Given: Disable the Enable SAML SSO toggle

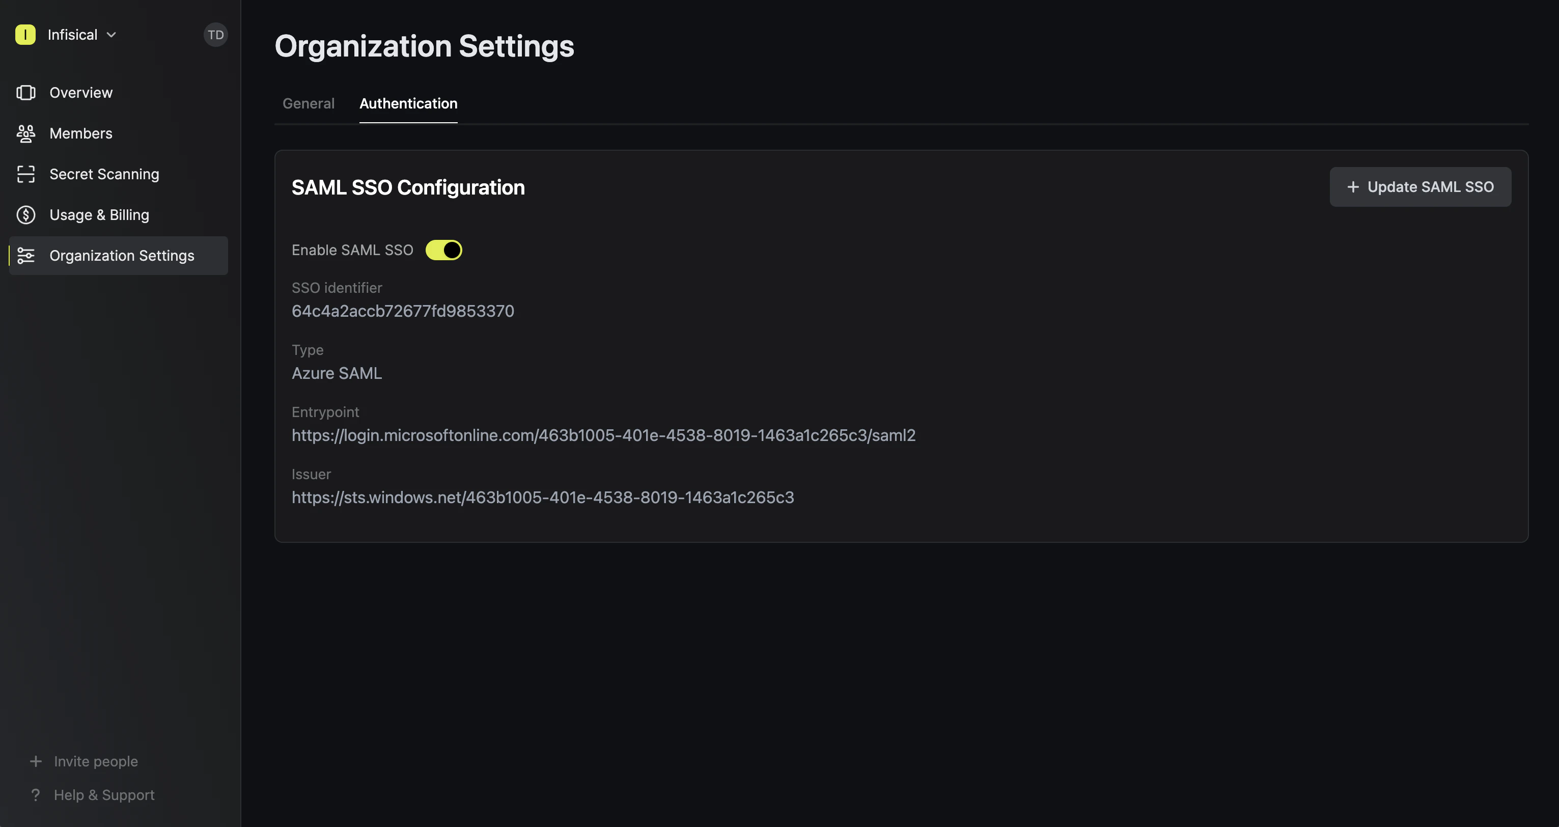Looking at the screenshot, I should 443,250.
